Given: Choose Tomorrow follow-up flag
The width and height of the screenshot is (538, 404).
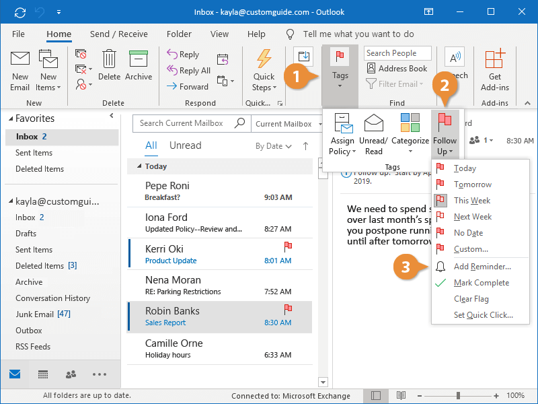Looking at the screenshot, I should click(x=480, y=184).
